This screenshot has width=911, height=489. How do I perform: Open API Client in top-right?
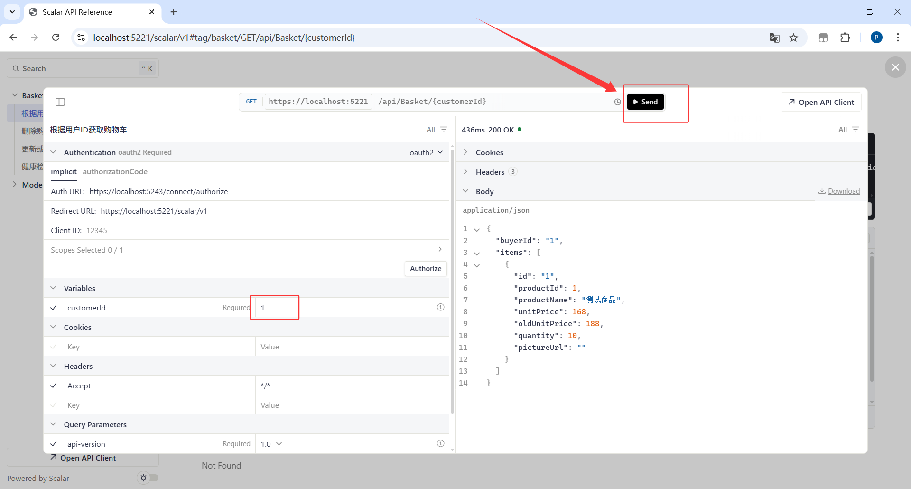pos(821,102)
